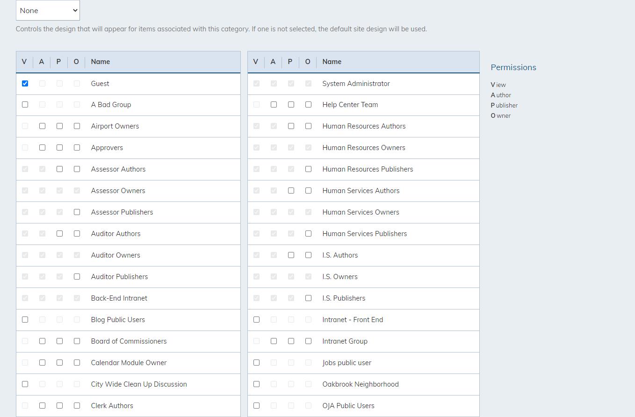Image resolution: width=635 pixels, height=417 pixels.
Task: Check Publisher for Board of Commissioners
Action: coord(60,341)
